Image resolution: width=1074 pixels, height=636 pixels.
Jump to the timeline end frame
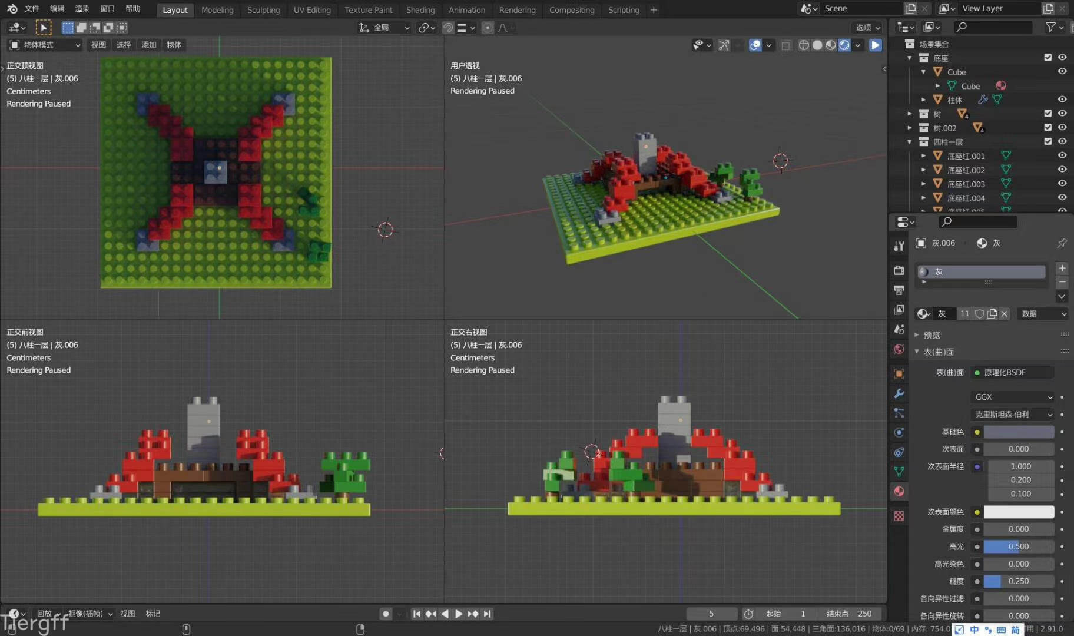click(487, 614)
